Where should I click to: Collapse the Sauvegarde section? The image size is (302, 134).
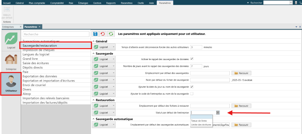(x=94, y=54)
